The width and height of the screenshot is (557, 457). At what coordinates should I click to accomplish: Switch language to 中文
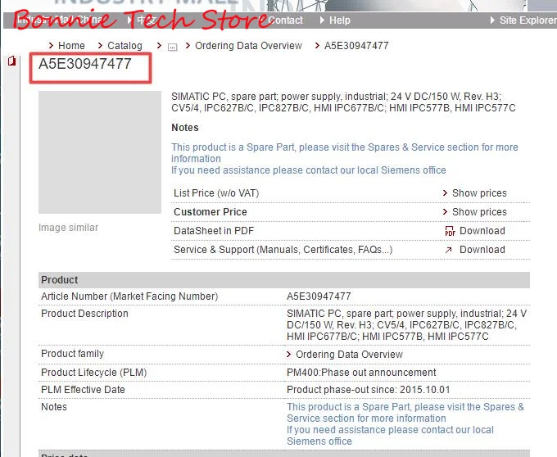[147, 20]
